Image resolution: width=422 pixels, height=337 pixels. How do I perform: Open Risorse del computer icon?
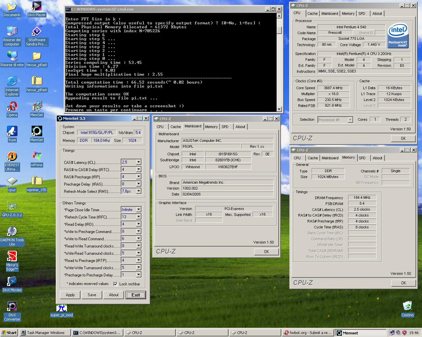[x=12, y=36]
